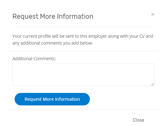Click the word 'Comments:' in the field label

pos(44,59)
